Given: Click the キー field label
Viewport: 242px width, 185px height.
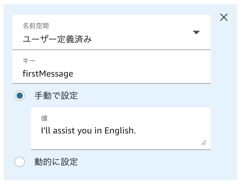Looking at the screenshot, I should (29, 60).
